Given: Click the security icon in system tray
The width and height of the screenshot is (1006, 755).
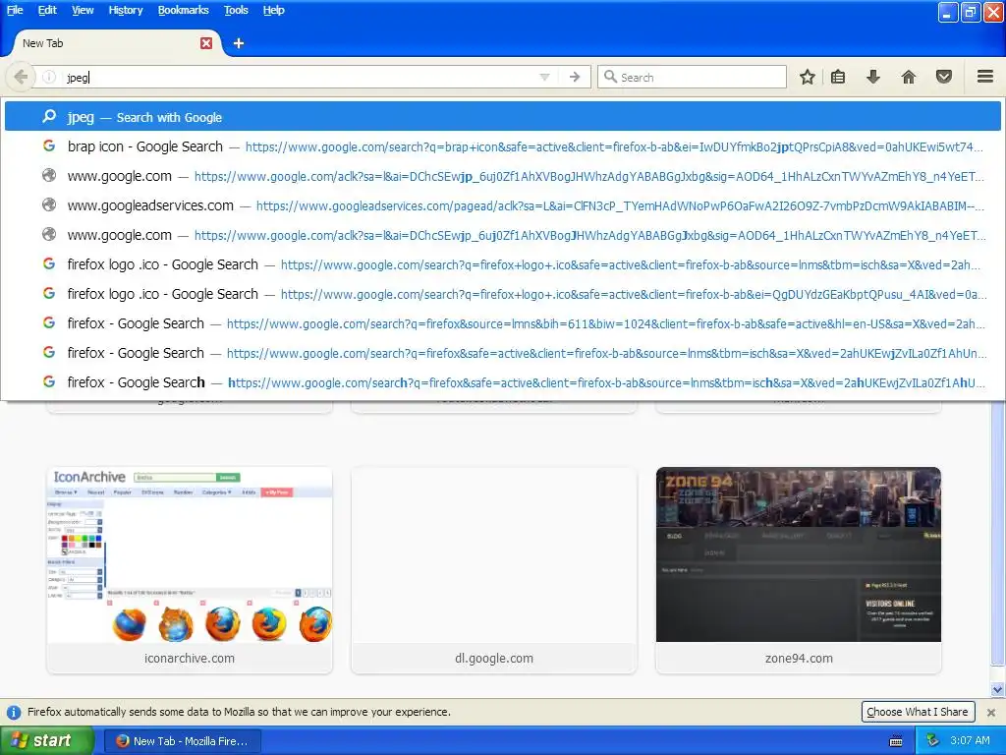Looking at the screenshot, I should (x=933, y=740).
